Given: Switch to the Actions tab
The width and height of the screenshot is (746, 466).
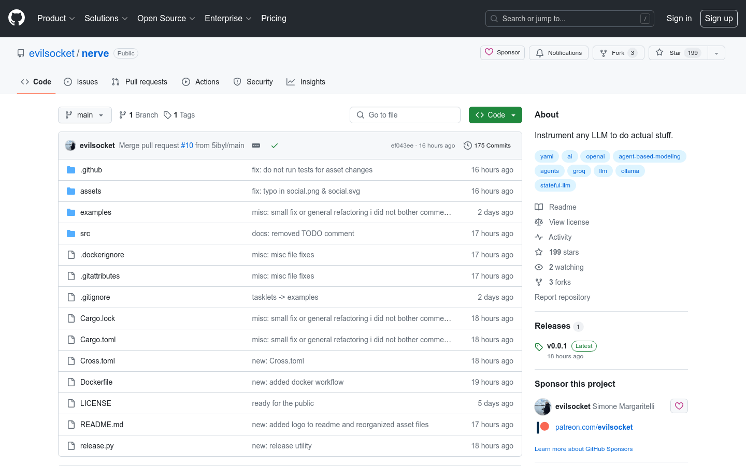Looking at the screenshot, I should coord(200,82).
